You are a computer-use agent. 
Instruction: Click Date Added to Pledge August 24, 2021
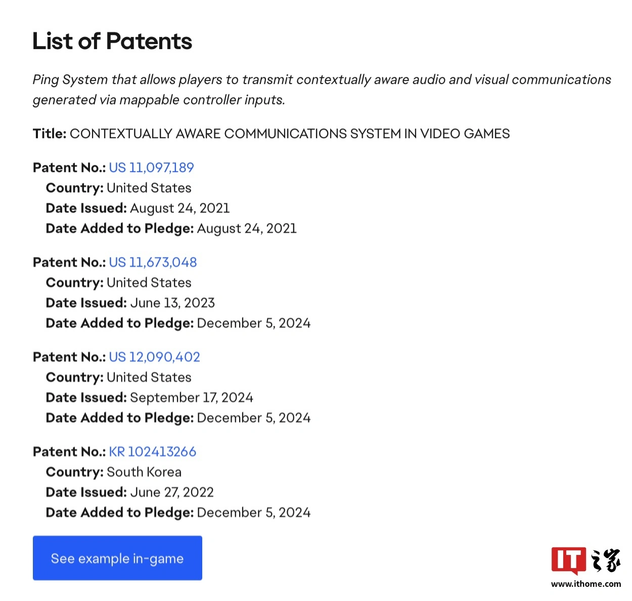tap(171, 228)
